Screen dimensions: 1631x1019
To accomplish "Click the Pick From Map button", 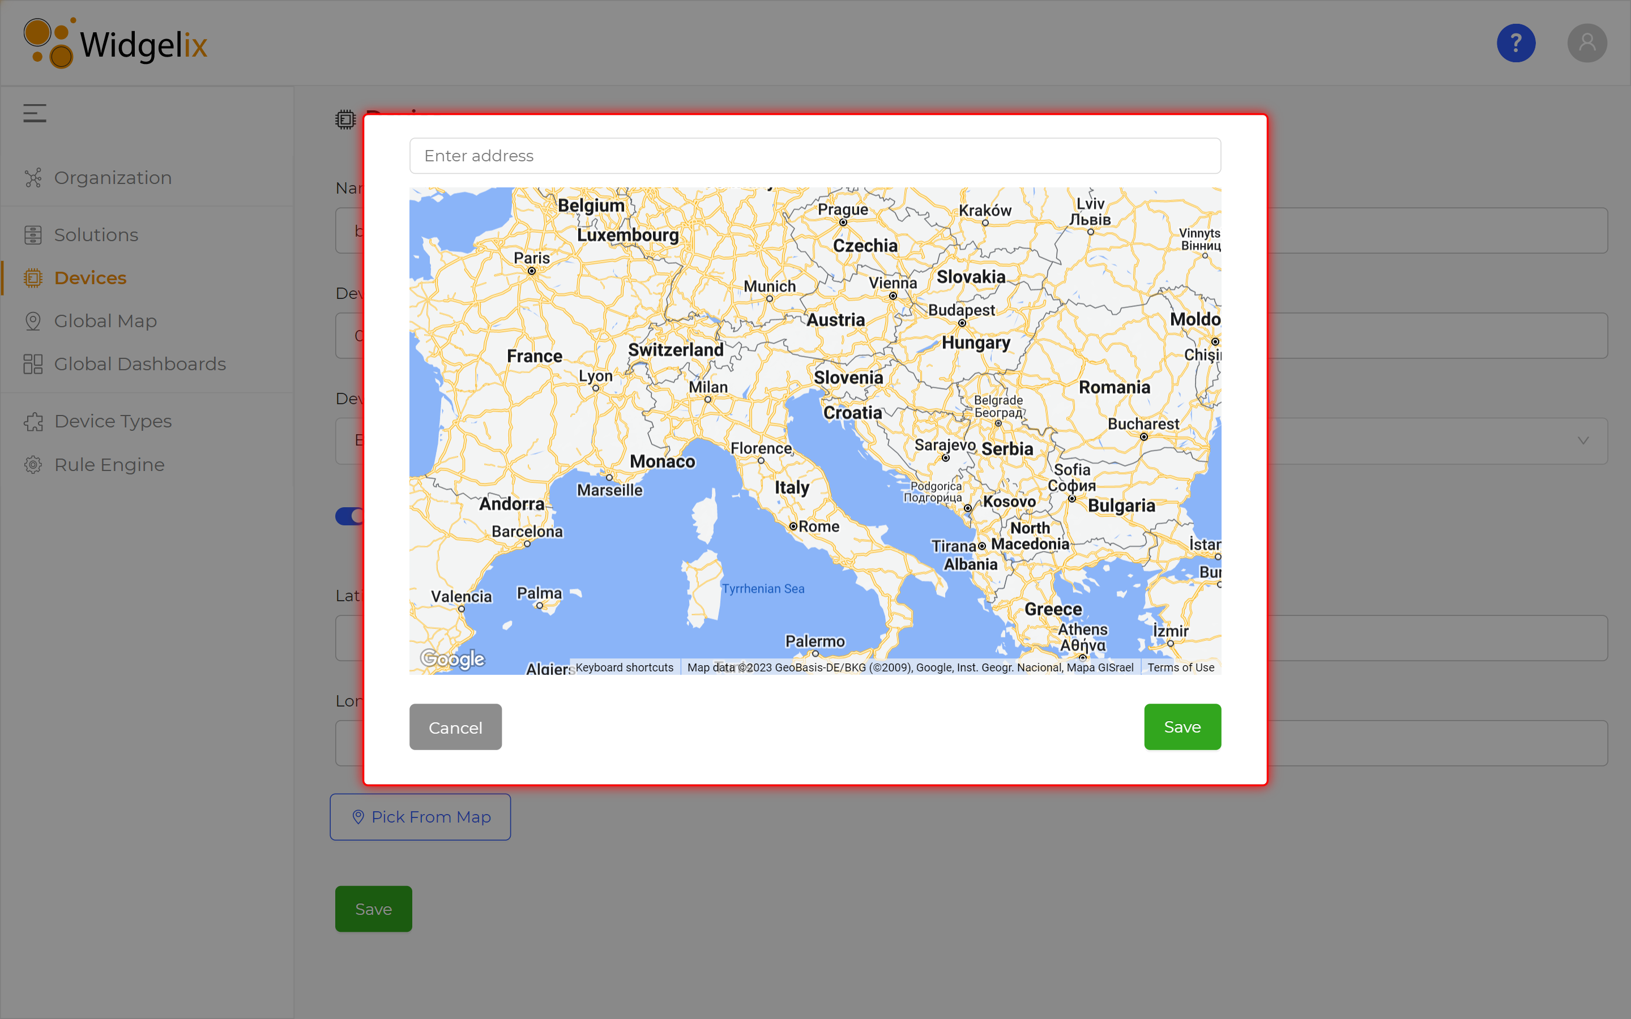I will tap(420, 817).
